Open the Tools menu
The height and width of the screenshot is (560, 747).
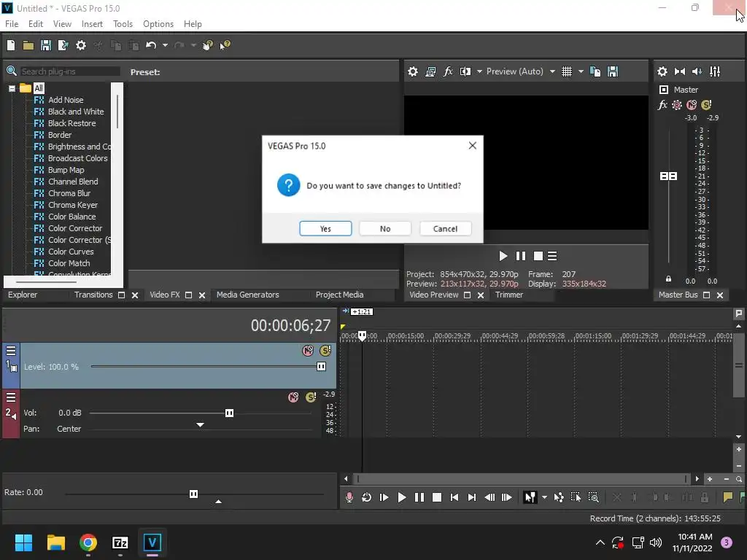[123, 24]
